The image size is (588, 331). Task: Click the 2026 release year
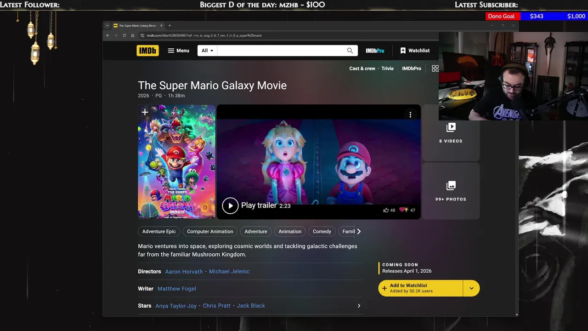tap(143, 96)
